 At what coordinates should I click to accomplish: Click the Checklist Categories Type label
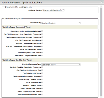tap(32, 64)
